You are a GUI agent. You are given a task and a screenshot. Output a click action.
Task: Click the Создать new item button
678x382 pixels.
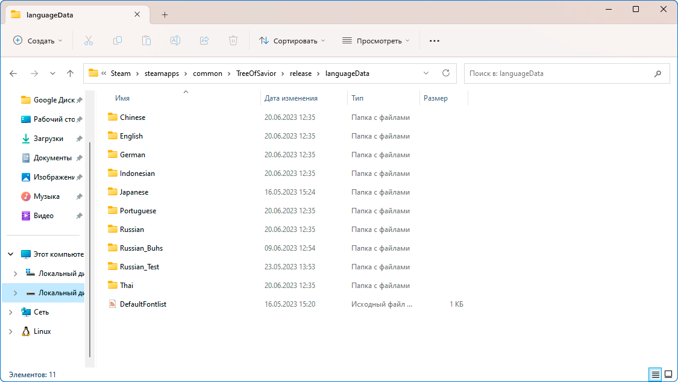coord(38,40)
